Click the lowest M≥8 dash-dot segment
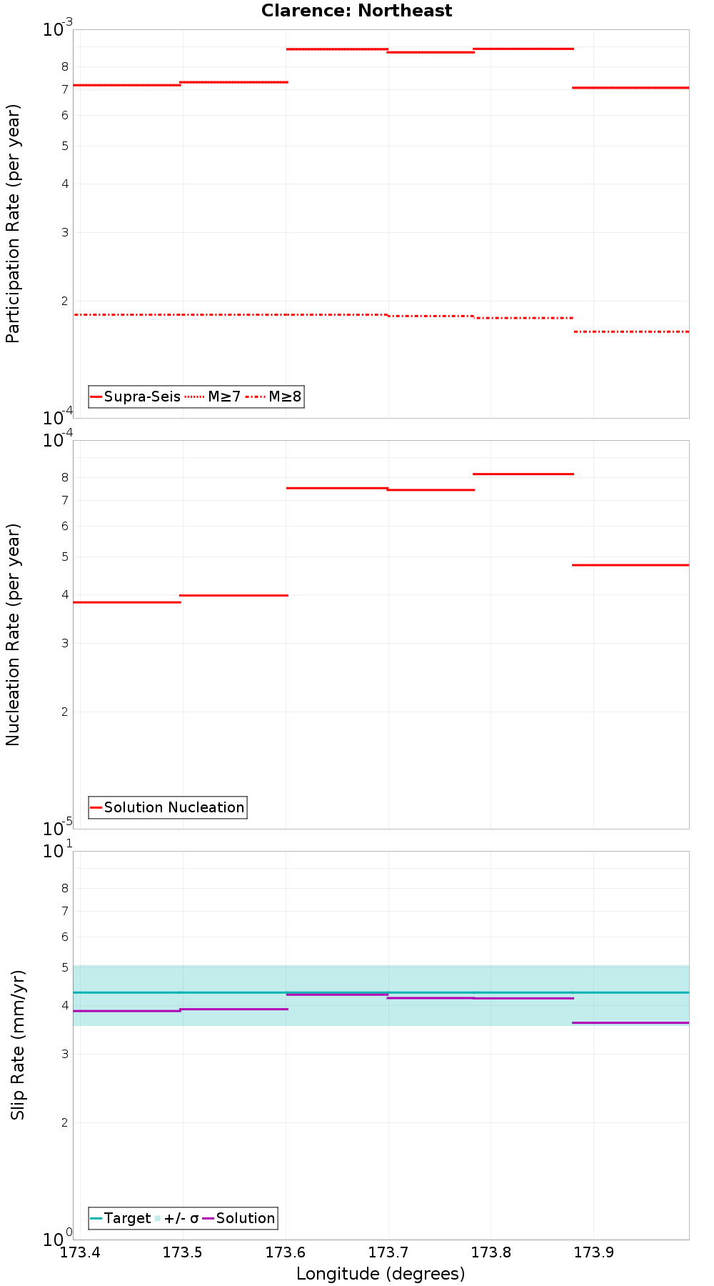This screenshot has width=714, height=1286. [631, 332]
